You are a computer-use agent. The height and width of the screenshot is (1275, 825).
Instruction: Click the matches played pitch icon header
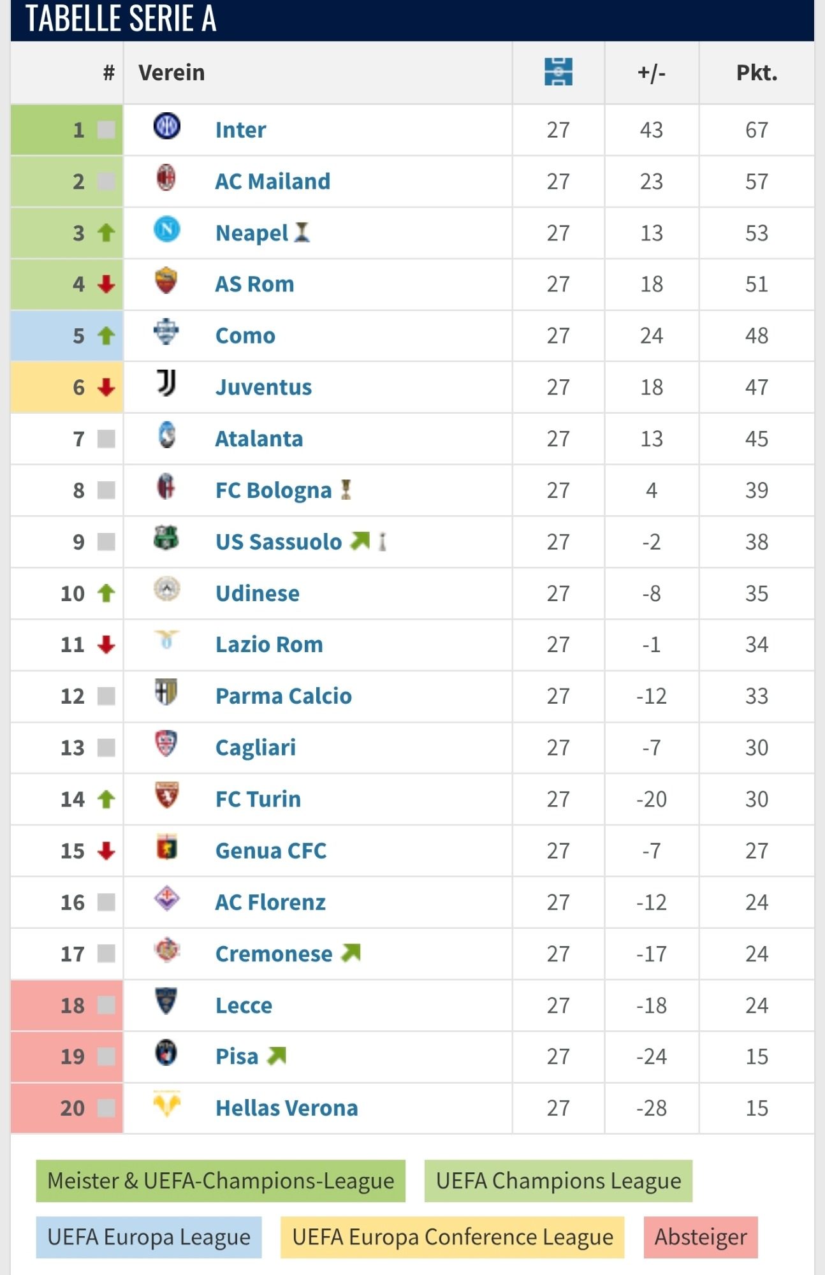(558, 71)
